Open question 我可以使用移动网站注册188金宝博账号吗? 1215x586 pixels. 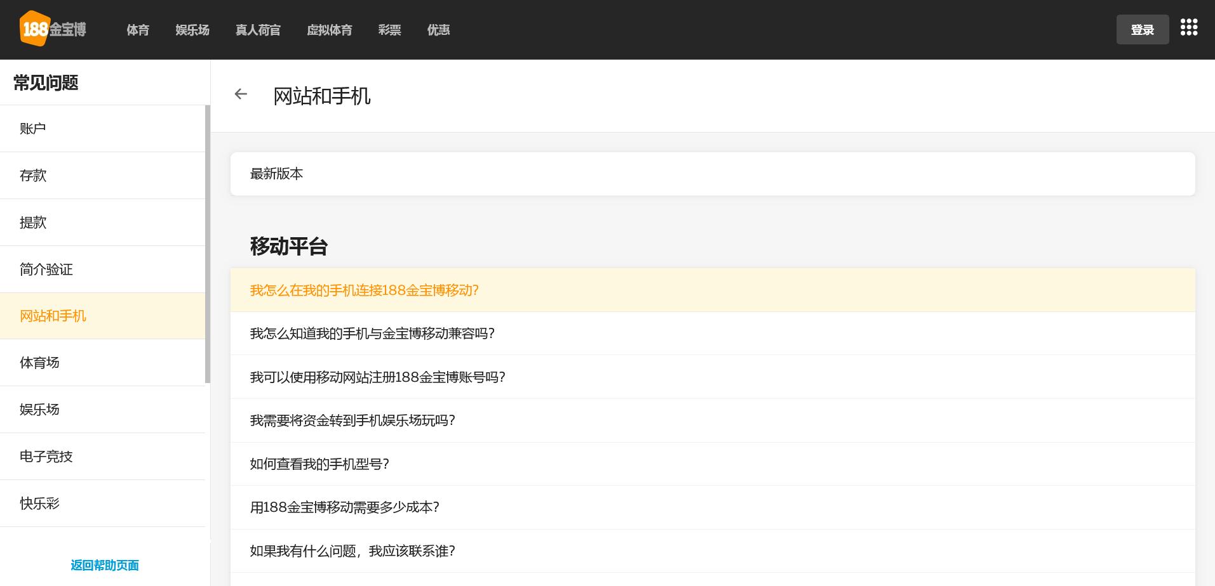pyautogui.click(x=712, y=377)
